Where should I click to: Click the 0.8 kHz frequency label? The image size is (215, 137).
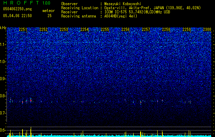(3, 96)
